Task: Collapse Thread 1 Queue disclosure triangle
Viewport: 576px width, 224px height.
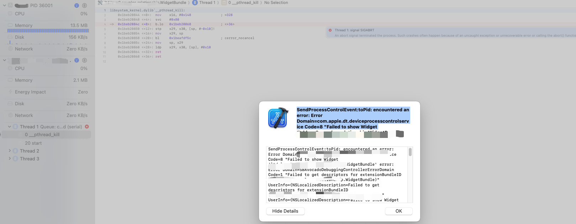Action: coord(9,127)
